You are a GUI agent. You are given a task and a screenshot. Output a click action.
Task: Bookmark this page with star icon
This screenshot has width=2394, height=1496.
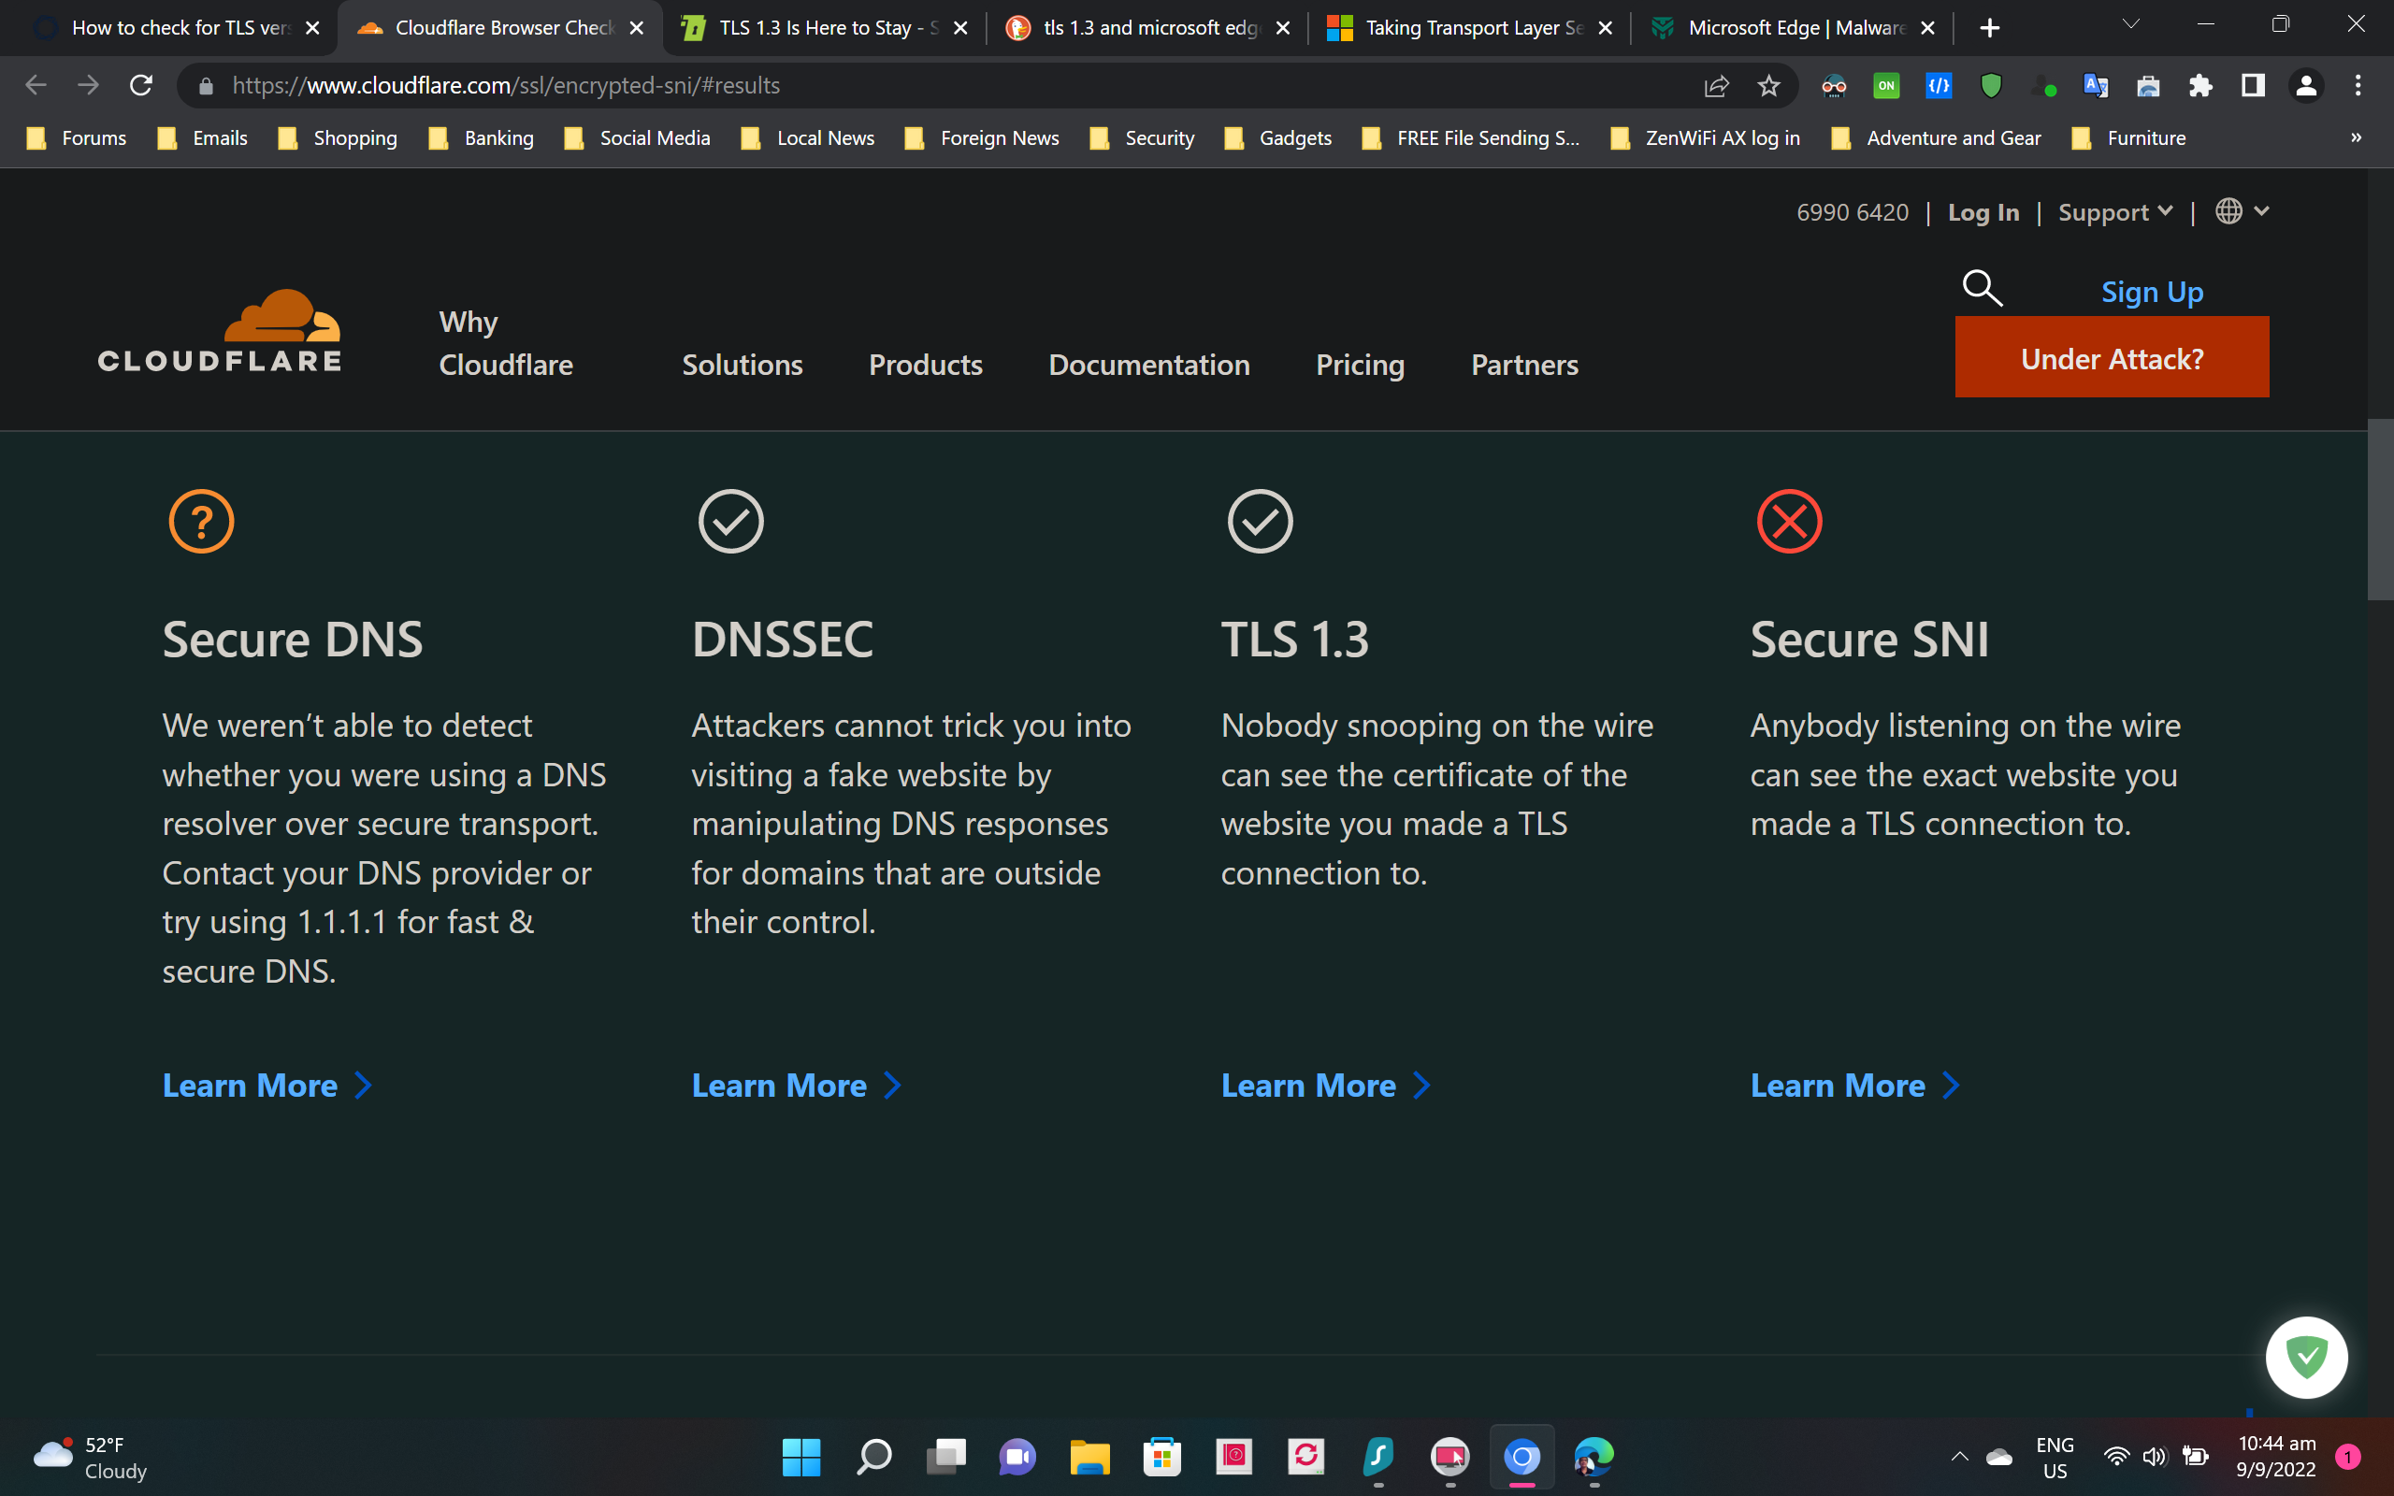point(1768,85)
